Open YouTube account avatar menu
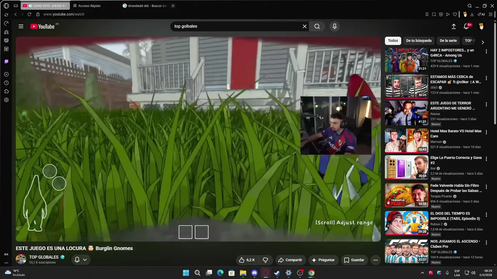The width and height of the screenshot is (497, 279). tap(481, 26)
